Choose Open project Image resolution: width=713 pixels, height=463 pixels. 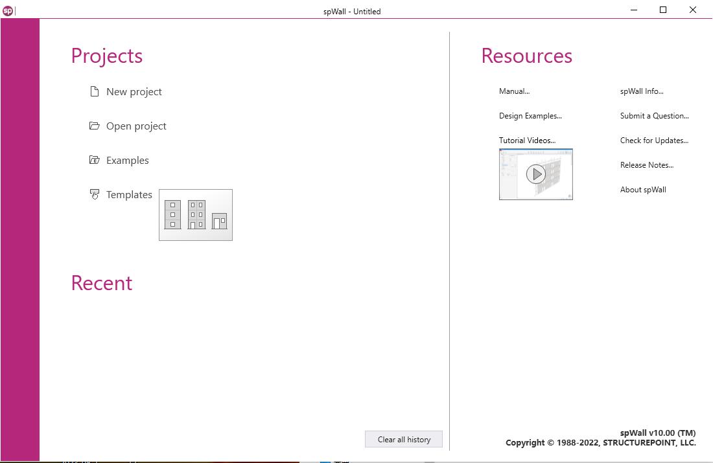[x=136, y=126]
